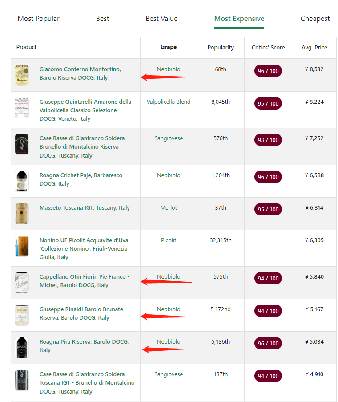Click the 93 / 100 critics' score badge
This screenshot has height=402, width=338.
[x=268, y=140]
